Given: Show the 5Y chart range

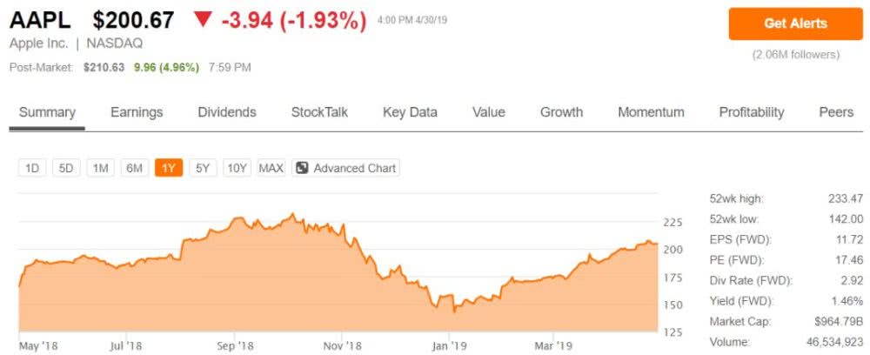Looking at the screenshot, I should (203, 168).
